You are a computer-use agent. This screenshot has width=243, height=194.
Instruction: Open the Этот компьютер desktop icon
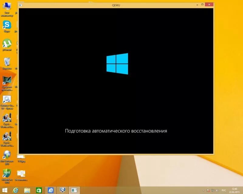tap(7, 9)
